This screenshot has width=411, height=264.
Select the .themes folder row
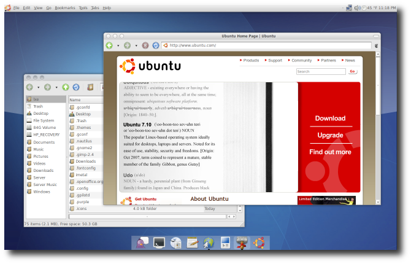click(86, 128)
